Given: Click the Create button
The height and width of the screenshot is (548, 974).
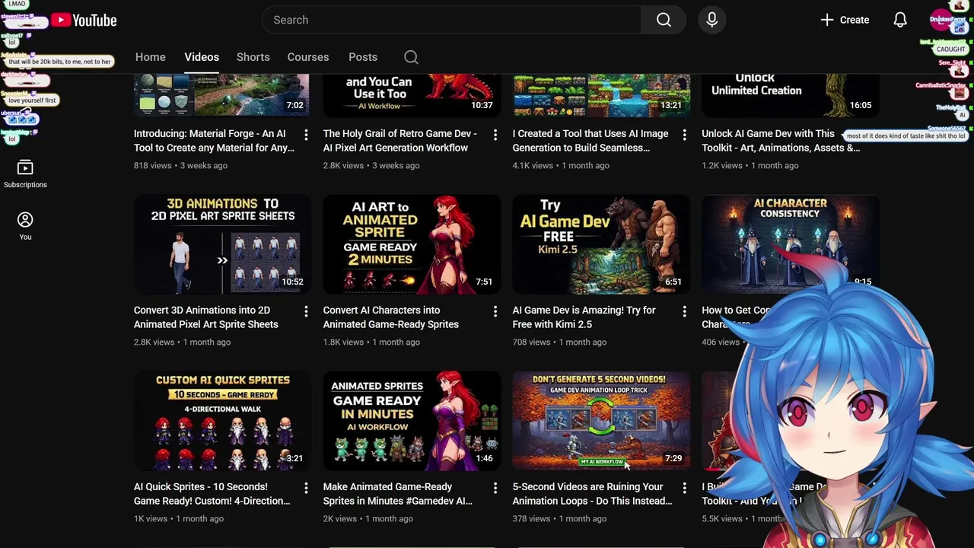Looking at the screenshot, I should click(x=845, y=20).
